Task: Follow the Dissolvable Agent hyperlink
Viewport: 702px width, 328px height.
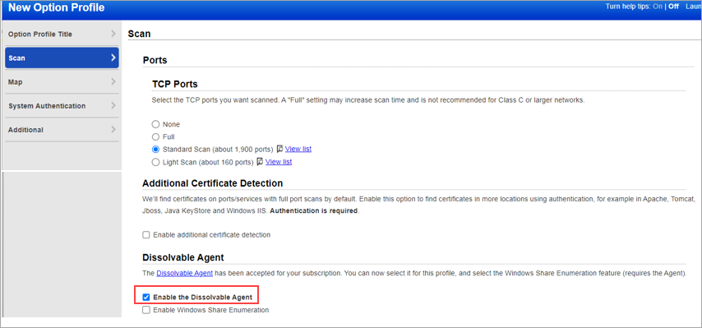Action: [x=184, y=273]
